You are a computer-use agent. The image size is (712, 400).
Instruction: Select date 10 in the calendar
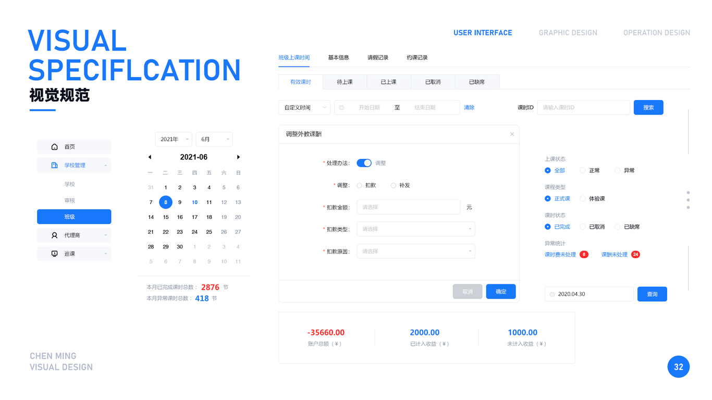[194, 202]
